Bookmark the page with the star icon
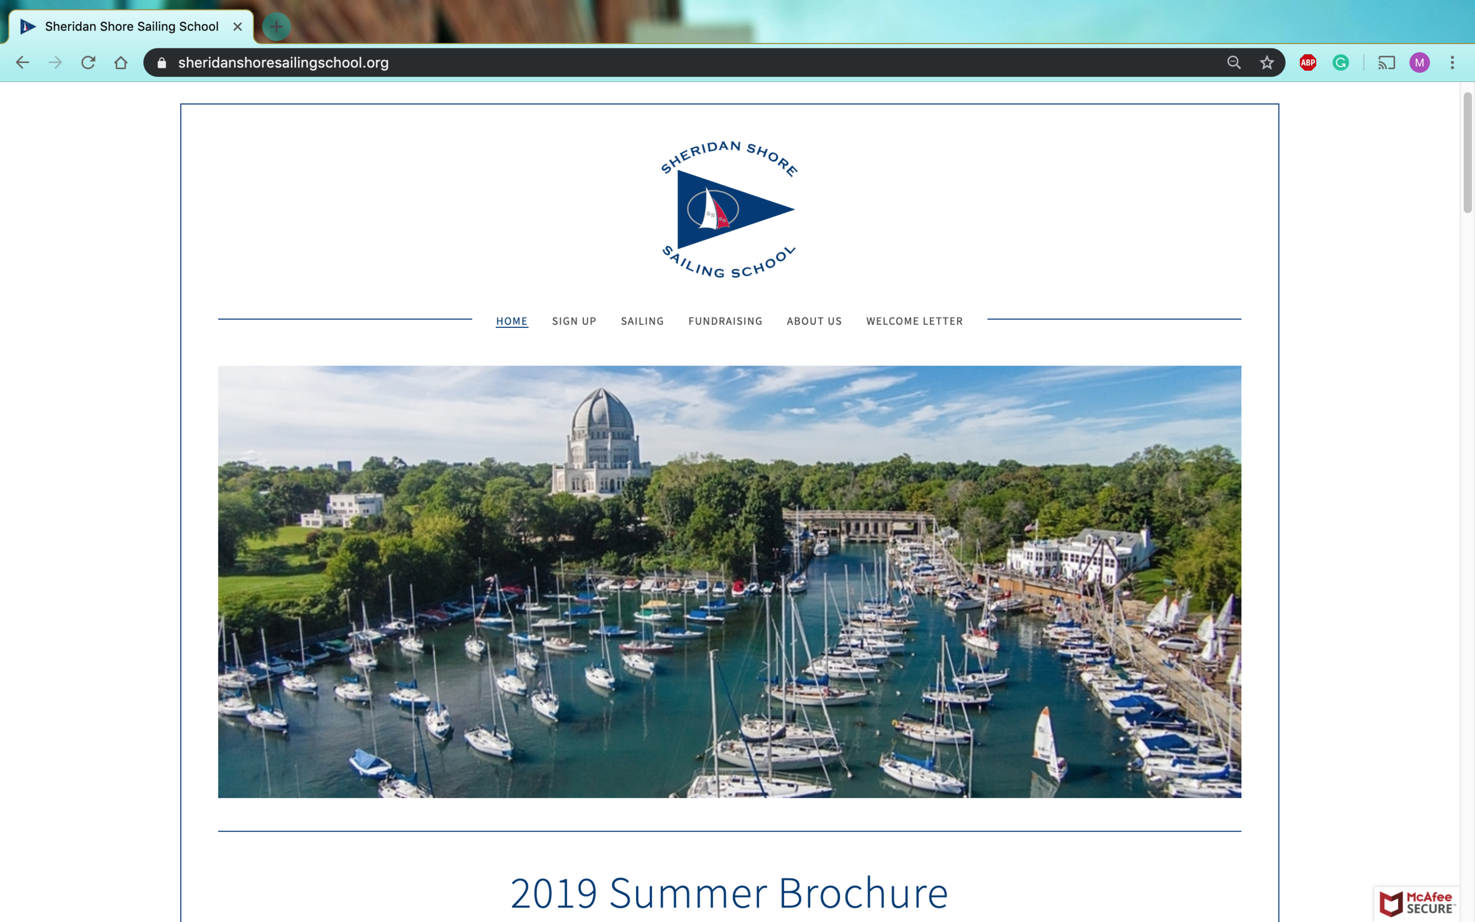 click(x=1267, y=62)
